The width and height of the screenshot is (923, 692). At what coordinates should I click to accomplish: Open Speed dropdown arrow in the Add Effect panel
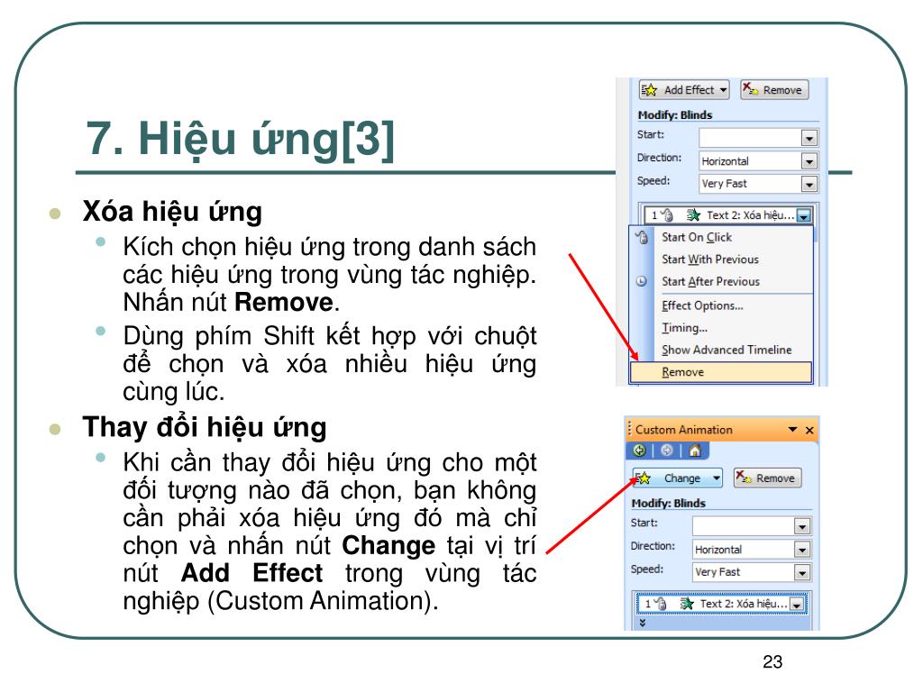(809, 184)
